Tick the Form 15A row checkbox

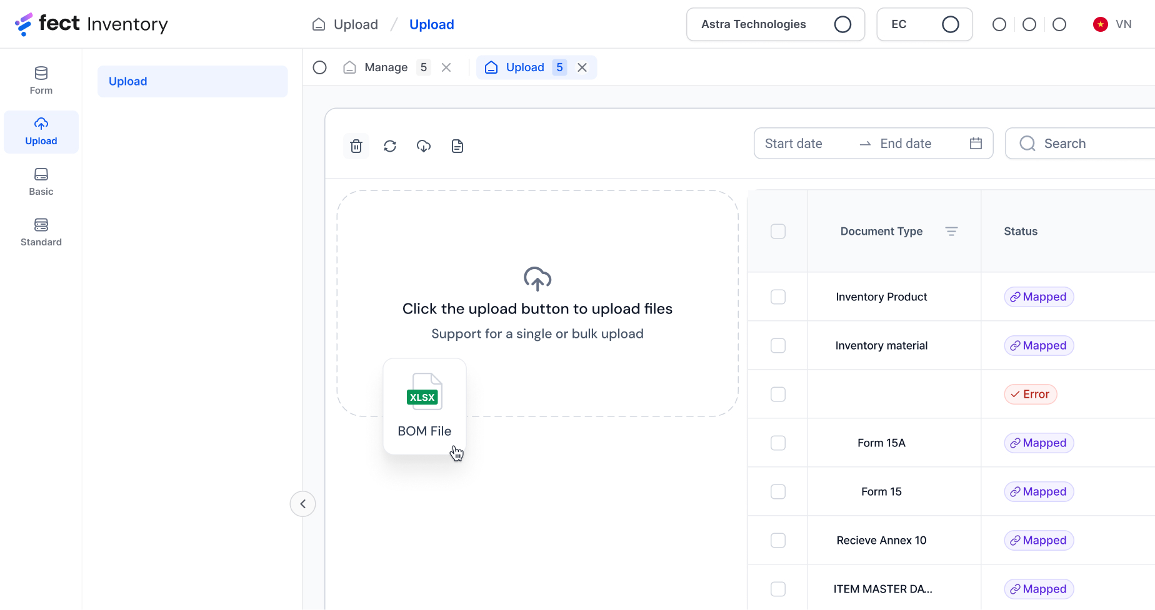pyautogui.click(x=778, y=443)
